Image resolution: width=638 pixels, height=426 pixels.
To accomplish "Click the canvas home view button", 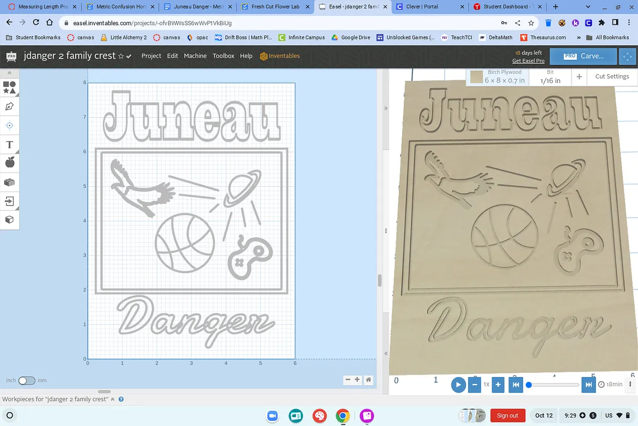I will [x=368, y=380].
